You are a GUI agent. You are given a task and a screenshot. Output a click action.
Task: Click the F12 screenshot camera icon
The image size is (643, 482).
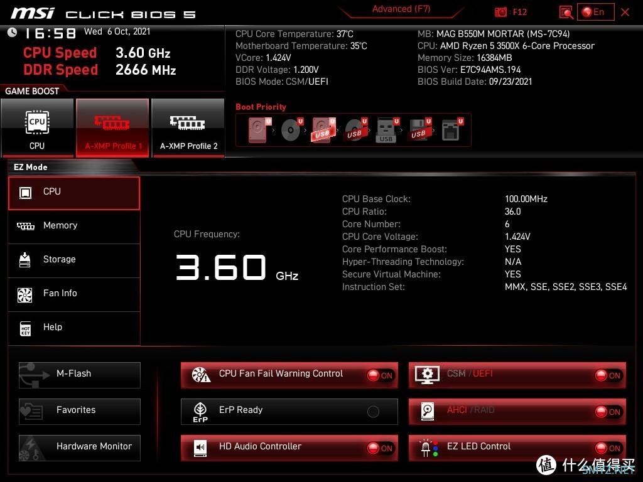(x=500, y=13)
